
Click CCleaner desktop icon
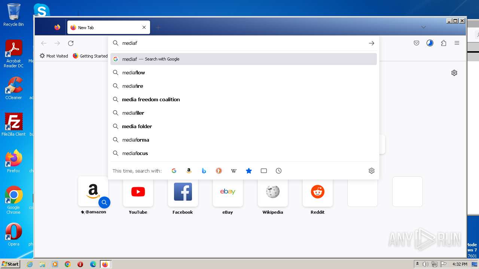[x=13, y=88]
